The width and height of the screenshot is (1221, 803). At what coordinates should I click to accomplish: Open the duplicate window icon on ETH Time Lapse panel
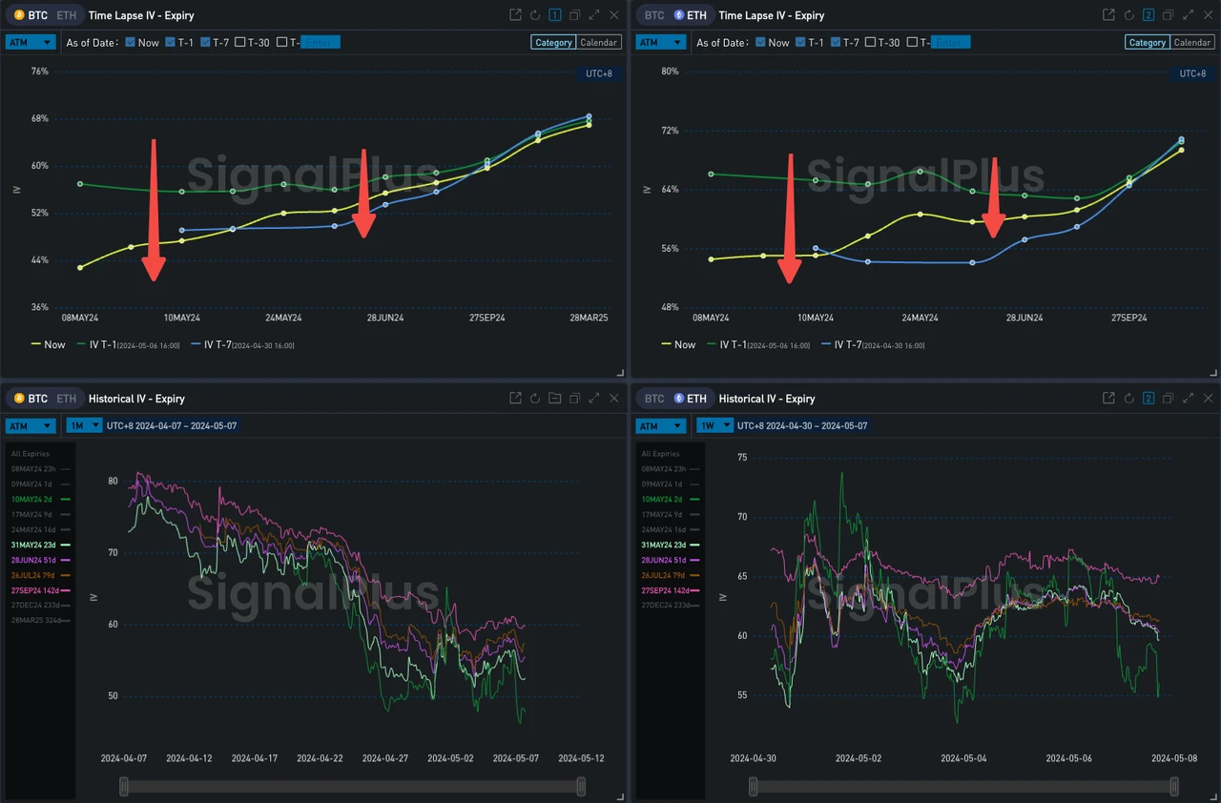1168,15
